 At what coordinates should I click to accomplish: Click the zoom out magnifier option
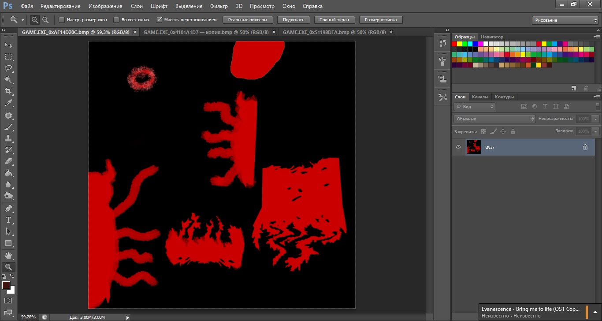(x=45, y=20)
